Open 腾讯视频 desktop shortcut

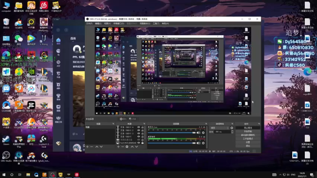tap(31, 40)
